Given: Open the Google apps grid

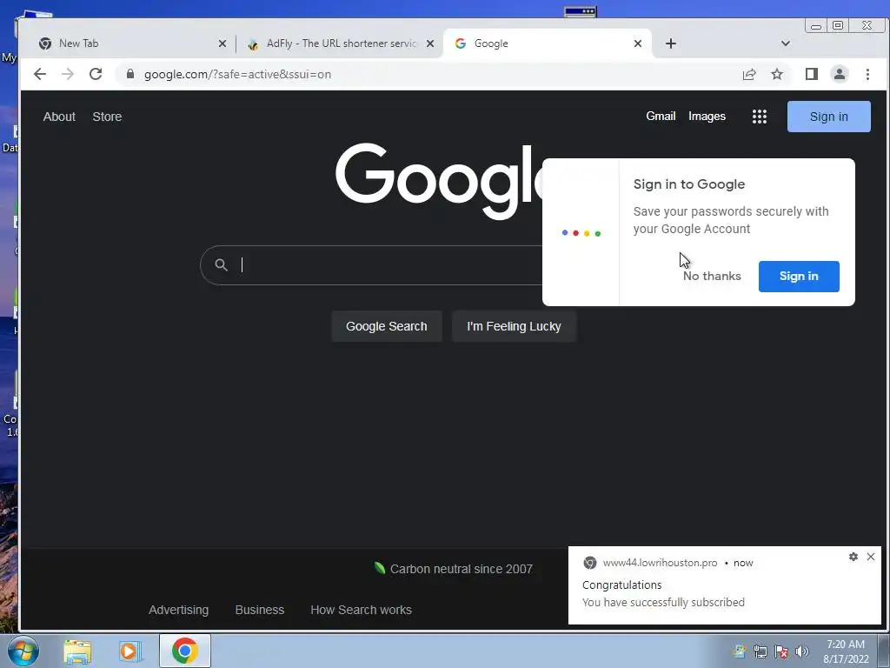Looking at the screenshot, I should (760, 117).
